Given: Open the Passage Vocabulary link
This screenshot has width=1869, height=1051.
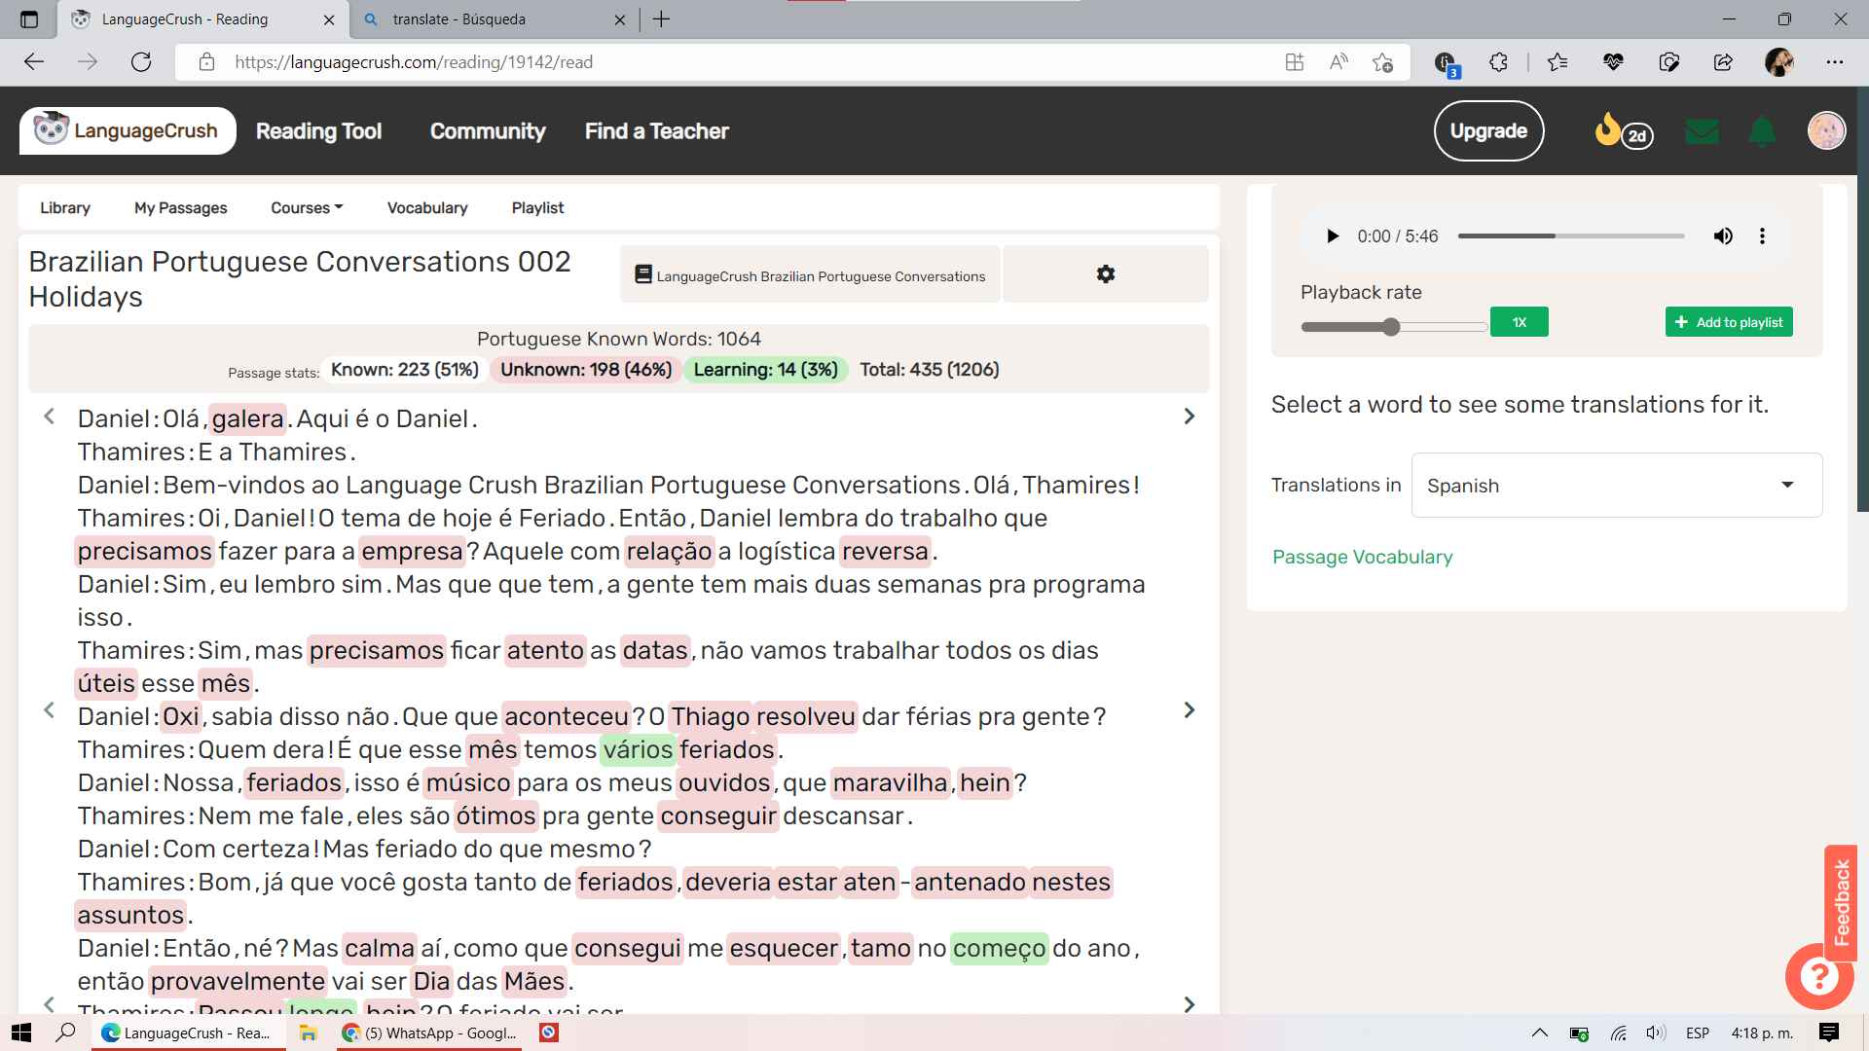Looking at the screenshot, I should [x=1362, y=558].
